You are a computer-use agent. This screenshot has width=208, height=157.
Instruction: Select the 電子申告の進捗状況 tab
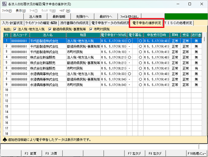[146, 23]
